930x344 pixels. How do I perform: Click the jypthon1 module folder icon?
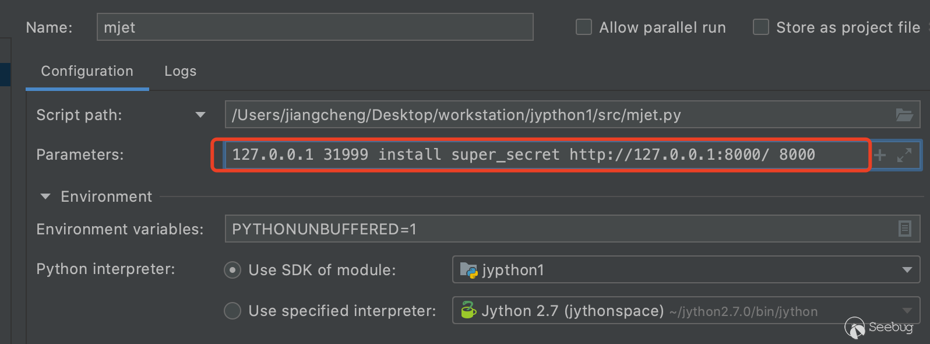(468, 270)
